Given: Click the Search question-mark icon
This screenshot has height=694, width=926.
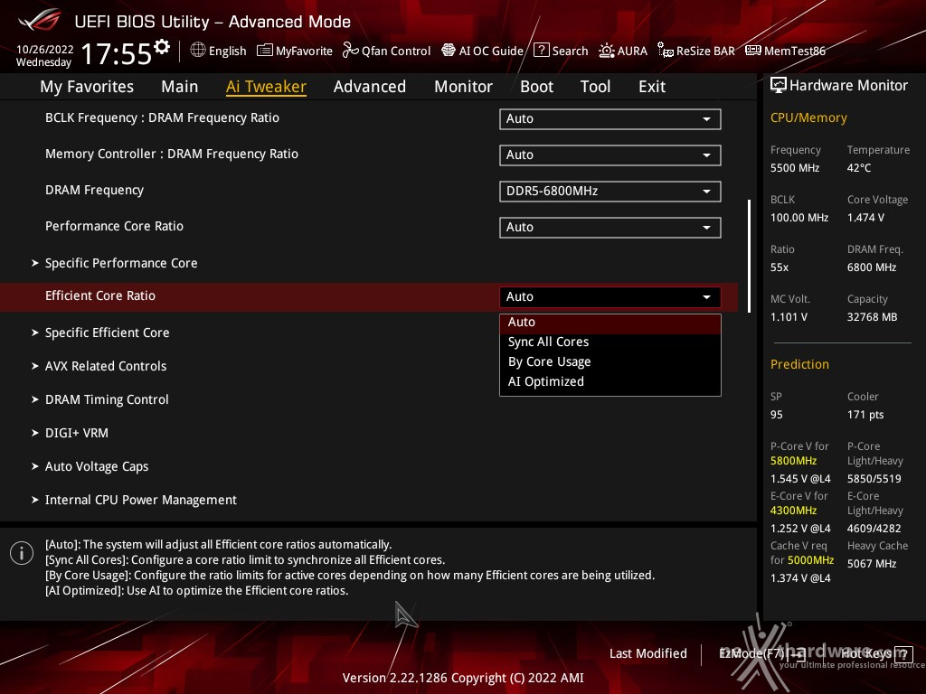Looking at the screenshot, I should 541,51.
